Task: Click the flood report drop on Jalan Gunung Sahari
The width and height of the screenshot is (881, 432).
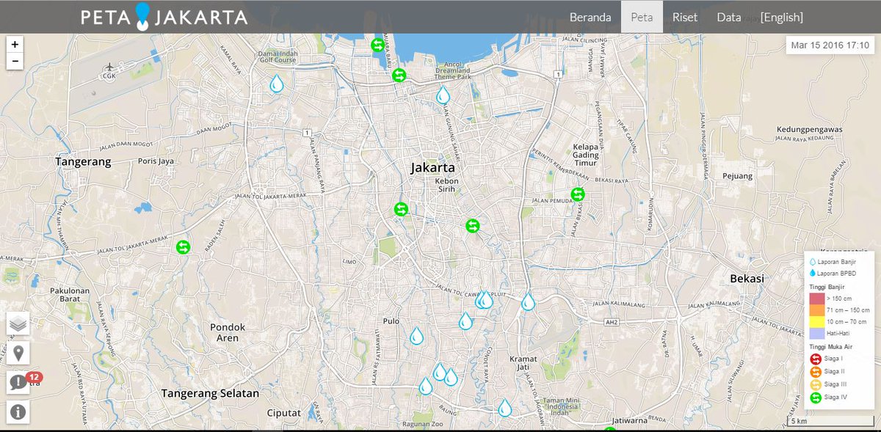Action: click(x=443, y=95)
